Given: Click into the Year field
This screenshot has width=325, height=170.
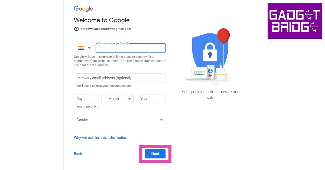Looking at the screenshot, I should click(x=151, y=99).
